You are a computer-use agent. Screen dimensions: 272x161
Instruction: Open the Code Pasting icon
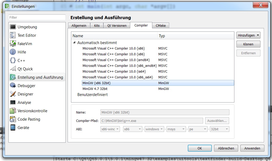tap(13, 119)
